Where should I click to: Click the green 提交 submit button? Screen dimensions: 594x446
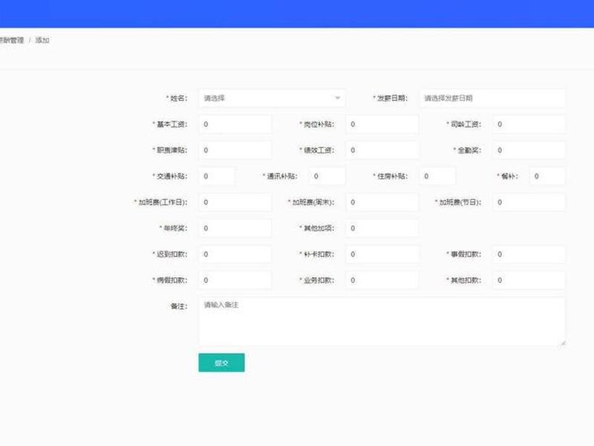coord(221,363)
